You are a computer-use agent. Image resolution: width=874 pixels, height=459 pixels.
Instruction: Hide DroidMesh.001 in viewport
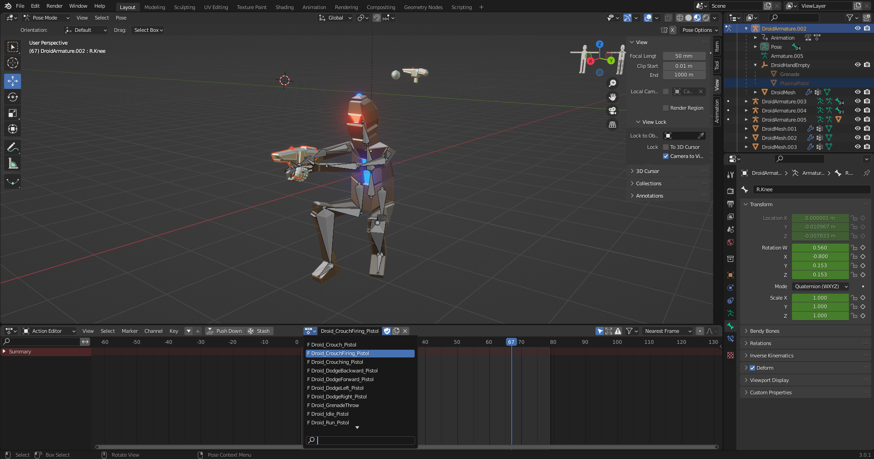click(858, 129)
